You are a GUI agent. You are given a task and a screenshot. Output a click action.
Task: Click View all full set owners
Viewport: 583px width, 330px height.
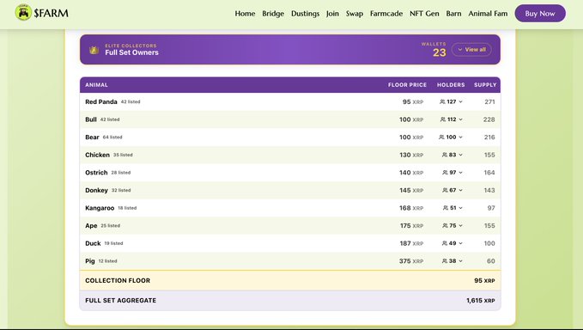pyautogui.click(x=471, y=50)
